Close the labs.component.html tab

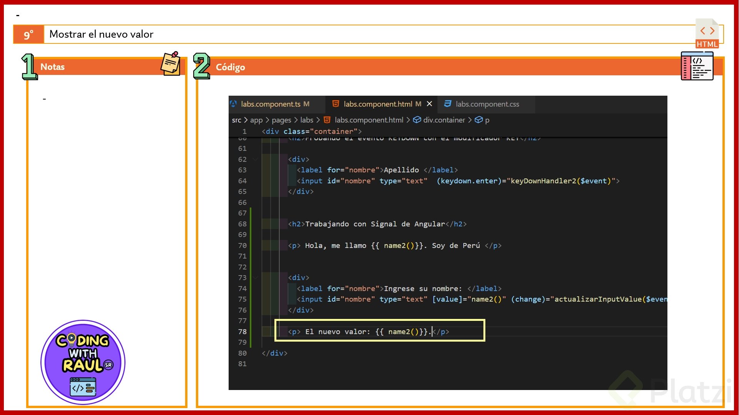click(x=430, y=104)
